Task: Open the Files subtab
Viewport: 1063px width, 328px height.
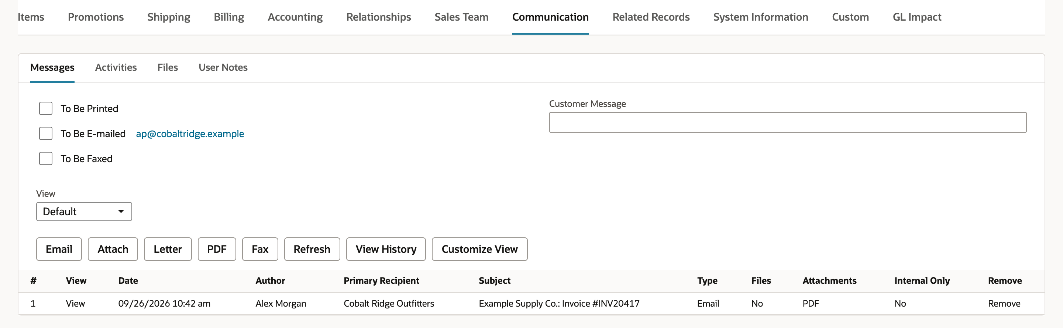Action: (168, 67)
